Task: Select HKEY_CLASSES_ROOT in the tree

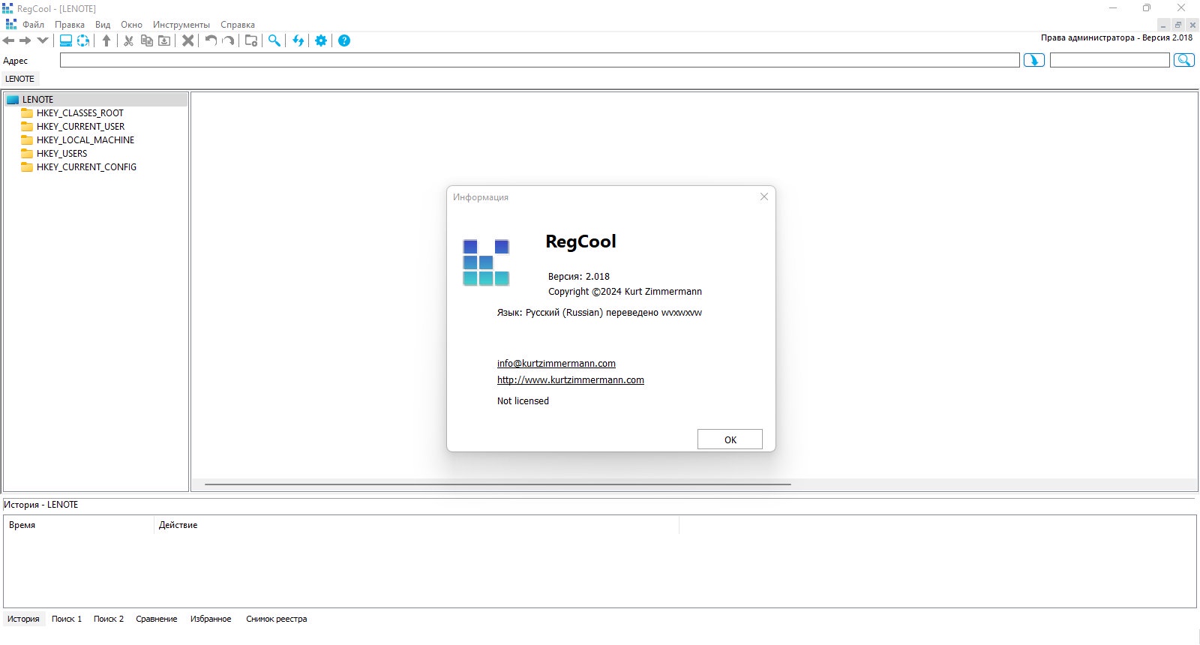Action: (79, 113)
